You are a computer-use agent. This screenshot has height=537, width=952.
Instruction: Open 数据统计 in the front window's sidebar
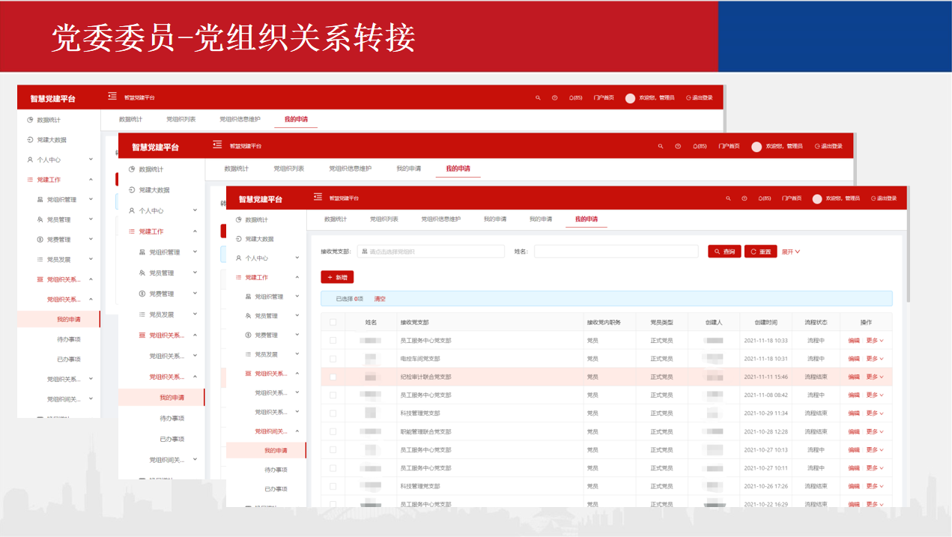256,219
